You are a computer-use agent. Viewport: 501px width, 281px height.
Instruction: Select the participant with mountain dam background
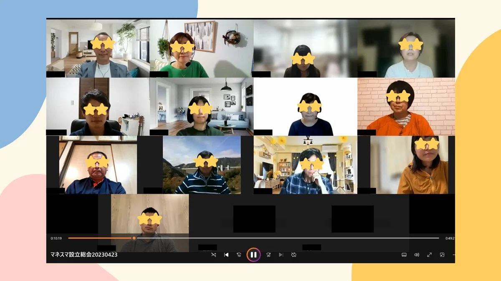click(202, 165)
